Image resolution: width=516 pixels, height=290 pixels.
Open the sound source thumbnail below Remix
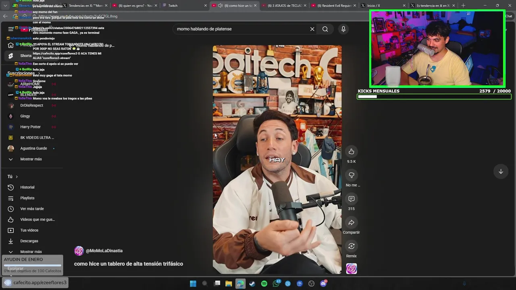click(x=351, y=269)
